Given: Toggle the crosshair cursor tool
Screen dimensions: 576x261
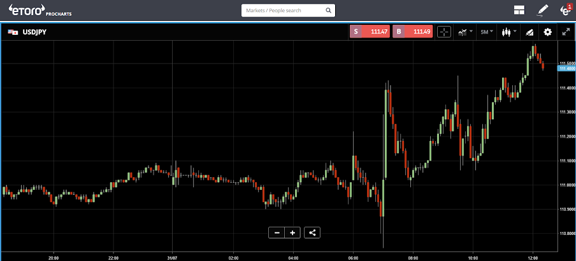Looking at the screenshot, I should pos(443,32).
